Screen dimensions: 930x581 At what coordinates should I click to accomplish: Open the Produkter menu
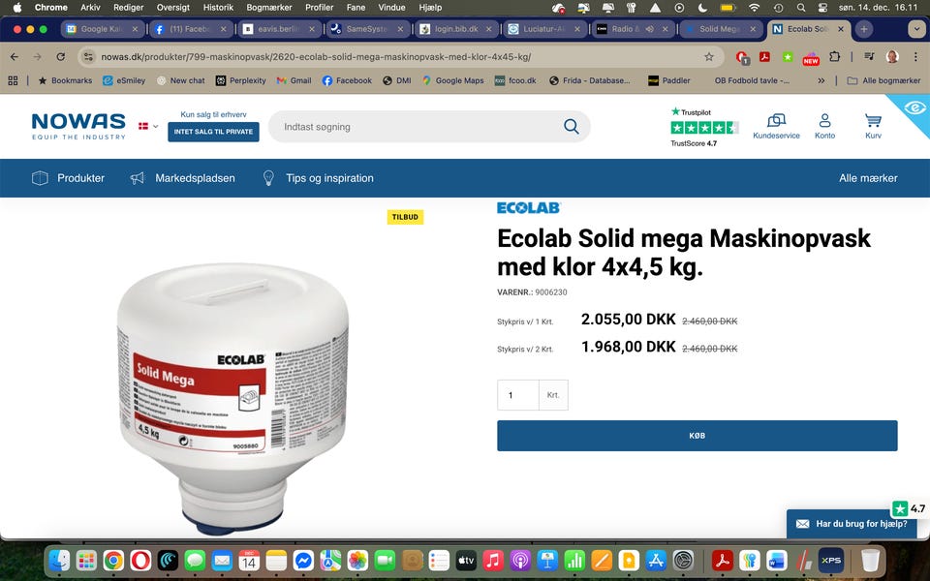pos(68,178)
